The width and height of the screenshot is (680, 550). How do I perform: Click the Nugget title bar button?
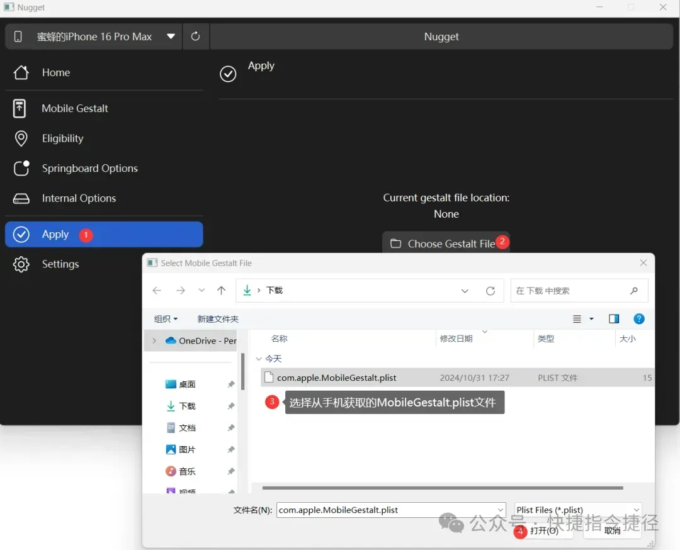tap(441, 36)
